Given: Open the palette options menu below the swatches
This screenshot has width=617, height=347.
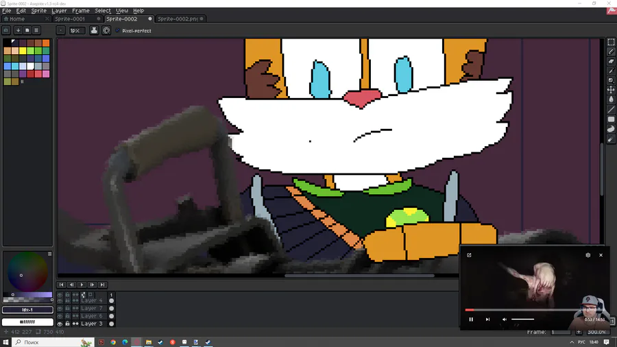Looking at the screenshot, I should 22,82.
